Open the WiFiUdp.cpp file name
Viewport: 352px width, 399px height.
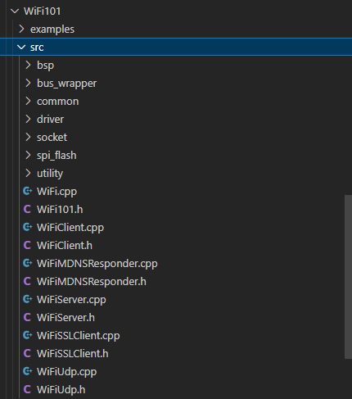(66, 372)
